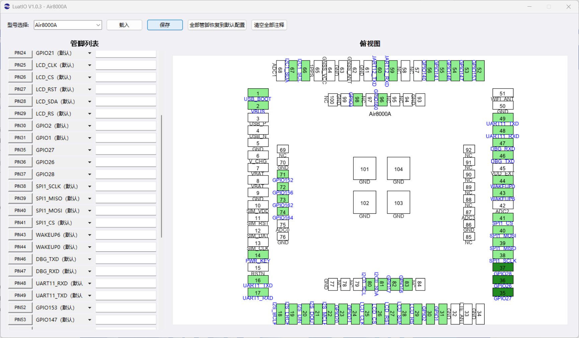Click pin 1 USB_BOOT in chip view
Screen dimensions: 579x338
258,93
